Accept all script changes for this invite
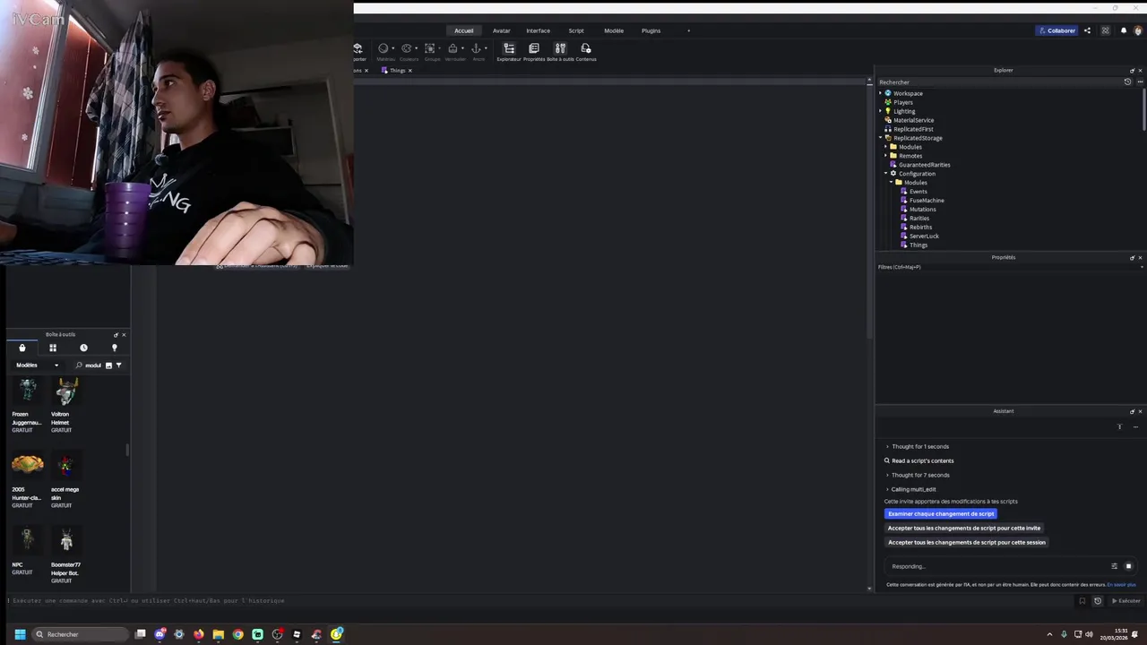Screen dimensions: 1147x645 click(x=964, y=529)
